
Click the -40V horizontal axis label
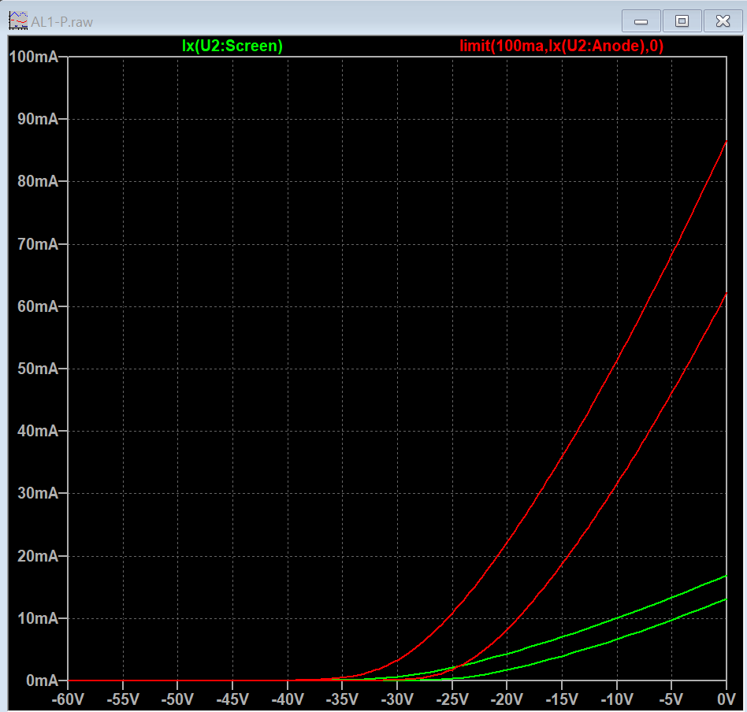[x=288, y=699]
